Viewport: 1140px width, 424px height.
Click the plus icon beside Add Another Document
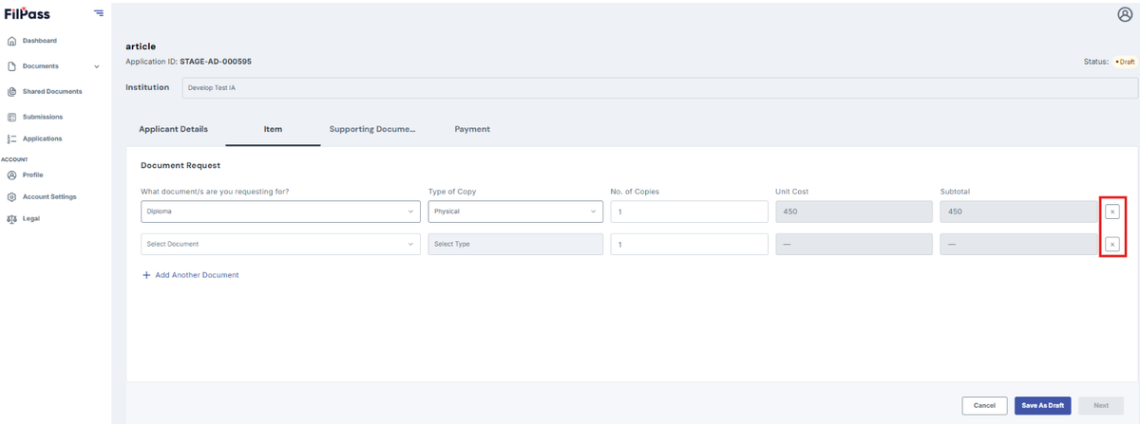pos(146,275)
